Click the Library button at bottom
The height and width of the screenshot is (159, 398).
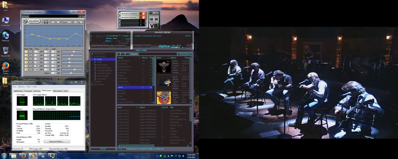(103, 149)
